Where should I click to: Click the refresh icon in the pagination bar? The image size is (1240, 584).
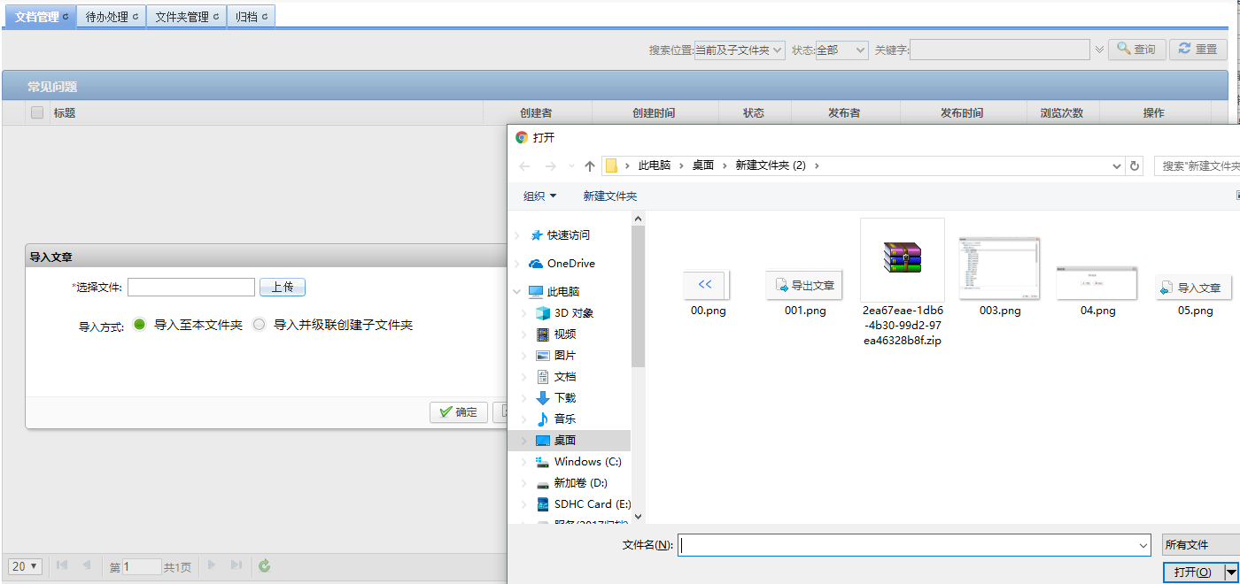pos(264,566)
